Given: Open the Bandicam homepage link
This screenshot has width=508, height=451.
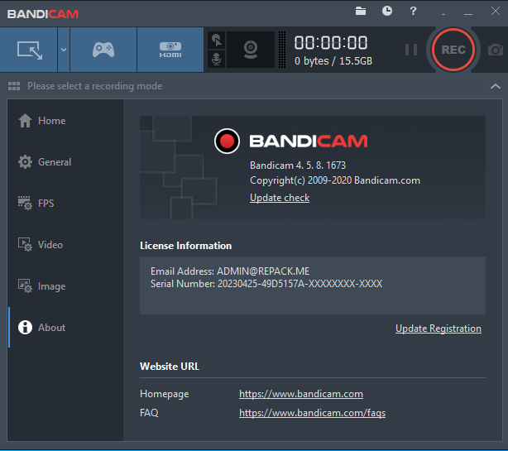Looking at the screenshot, I should coord(301,394).
